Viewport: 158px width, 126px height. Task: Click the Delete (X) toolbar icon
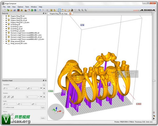coord(47,10)
